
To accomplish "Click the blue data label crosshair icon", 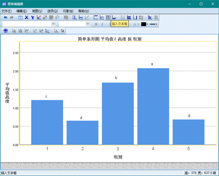I will 5,30.
